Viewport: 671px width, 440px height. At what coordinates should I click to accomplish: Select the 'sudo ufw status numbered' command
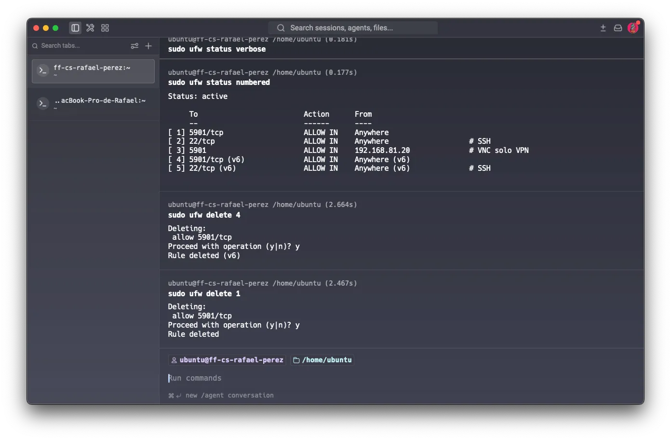pos(219,82)
